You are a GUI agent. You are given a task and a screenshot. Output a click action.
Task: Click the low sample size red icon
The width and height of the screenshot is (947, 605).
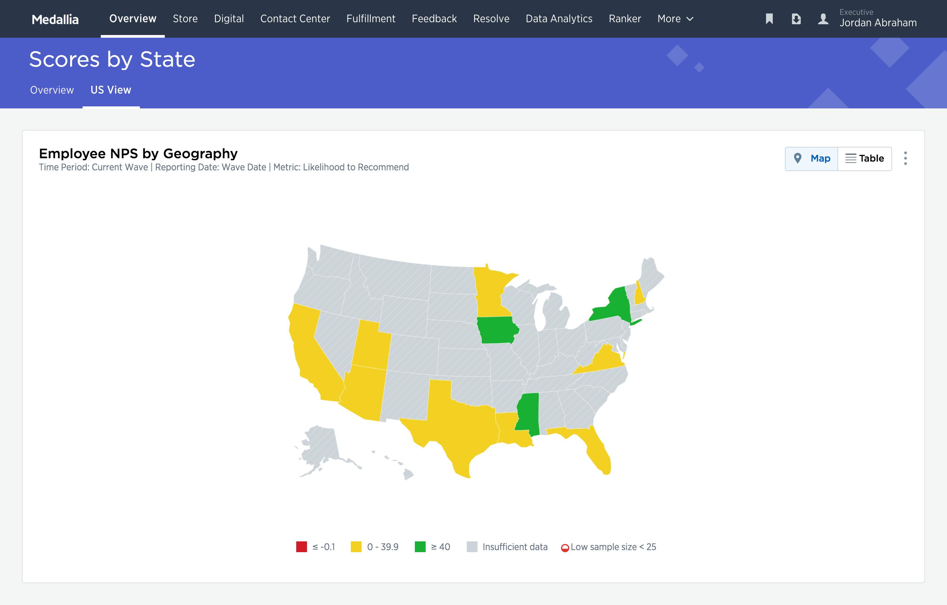click(x=565, y=548)
